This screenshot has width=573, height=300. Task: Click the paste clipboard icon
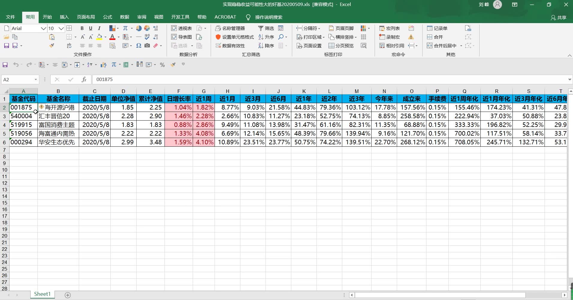(52, 37)
